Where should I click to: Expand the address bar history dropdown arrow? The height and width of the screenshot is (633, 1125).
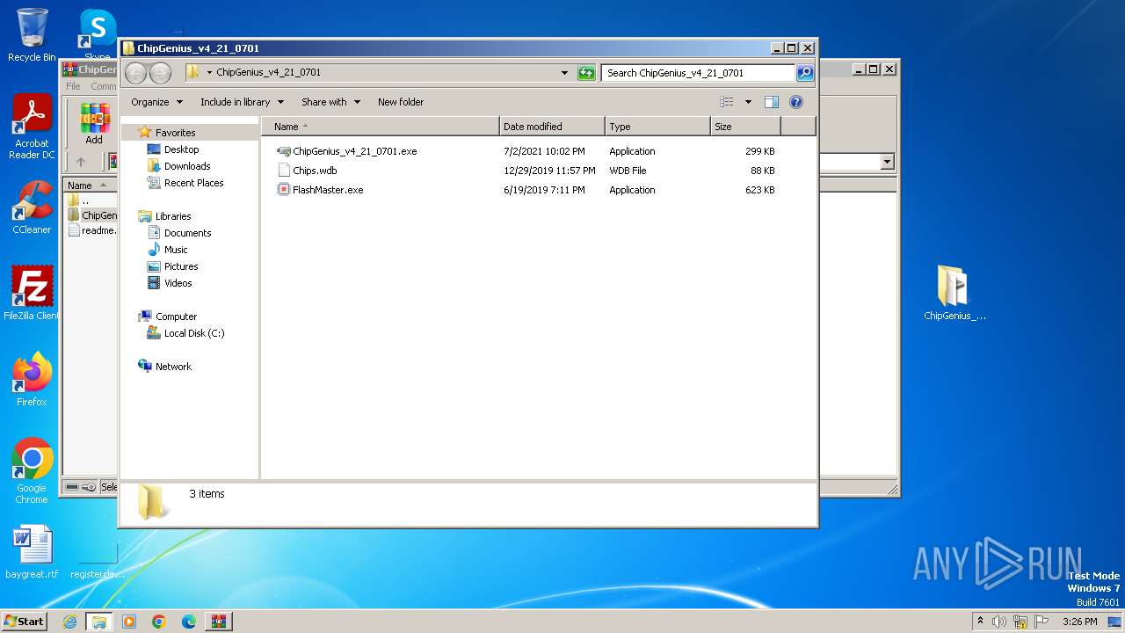(x=564, y=73)
